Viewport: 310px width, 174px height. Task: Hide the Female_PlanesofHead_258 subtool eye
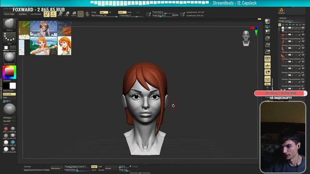tap(303, 75)
